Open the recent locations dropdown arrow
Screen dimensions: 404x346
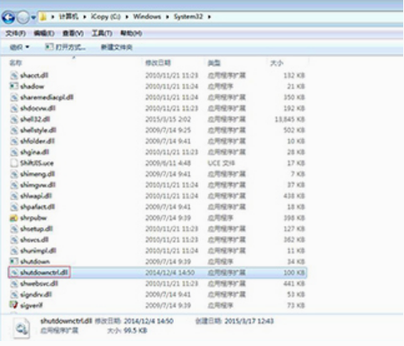pos(33,17)
